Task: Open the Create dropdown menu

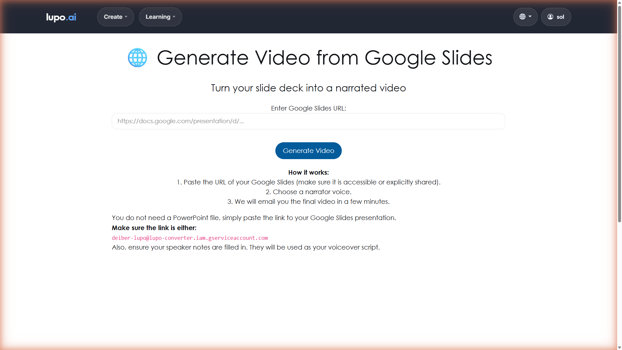Action: point(116,17)
